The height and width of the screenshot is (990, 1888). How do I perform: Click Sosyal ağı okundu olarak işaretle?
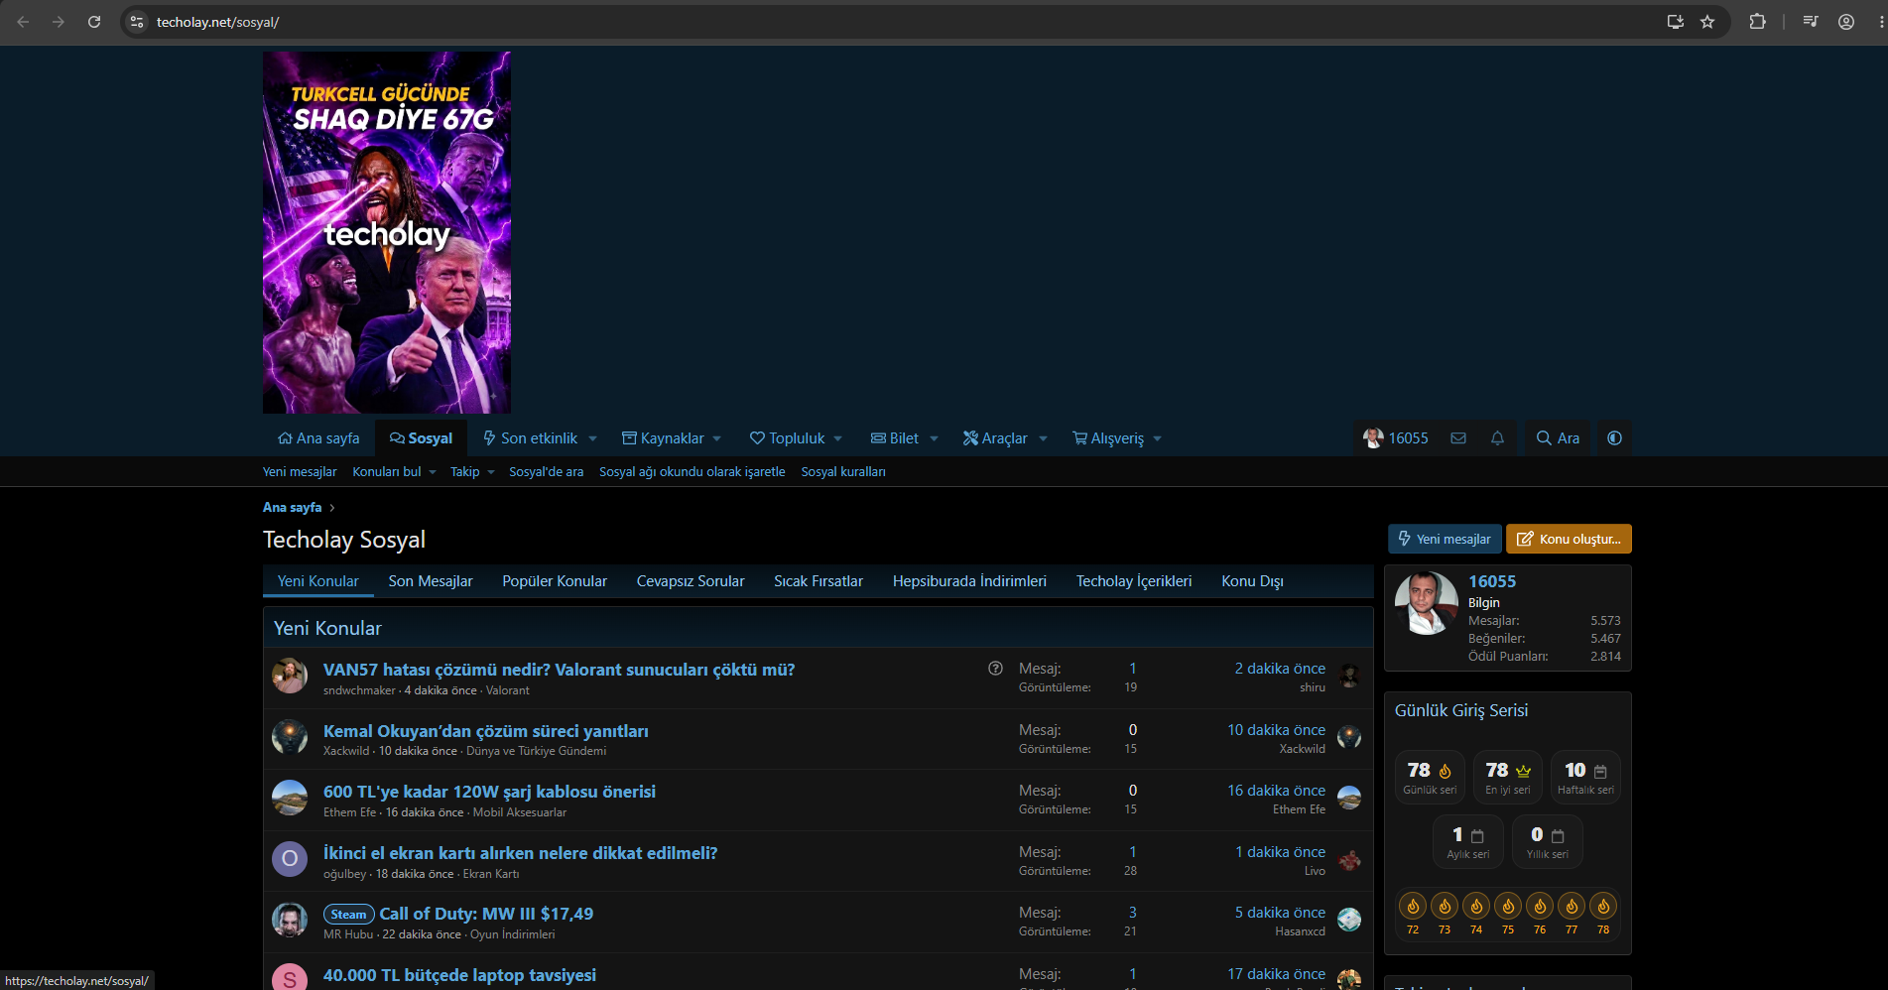[692, 472]
